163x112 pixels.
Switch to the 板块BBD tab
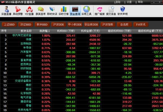tap(42, 25)
